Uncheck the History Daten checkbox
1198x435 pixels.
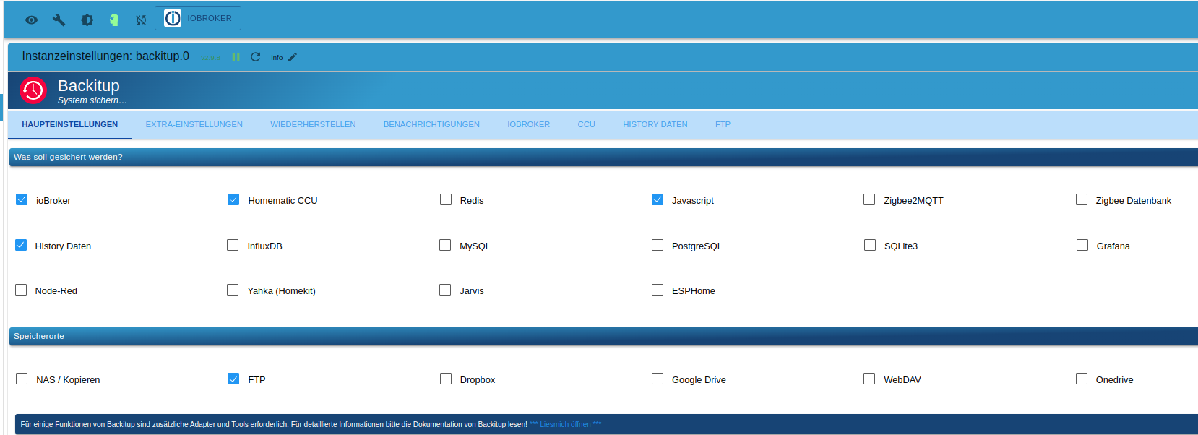coord(21,245)
